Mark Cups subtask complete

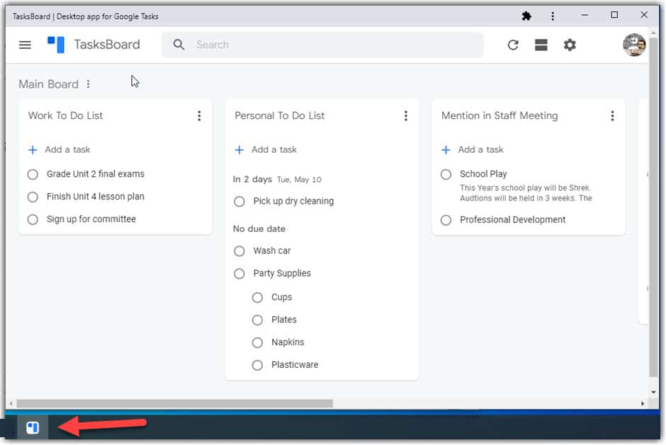pyautogui.click(x=257, y=297)
